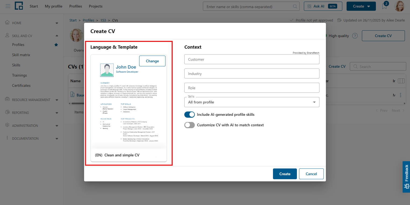The height and width of the screenshot is (205, 410).
Task: Click the Change template button
Action: [x=152, y=61]
